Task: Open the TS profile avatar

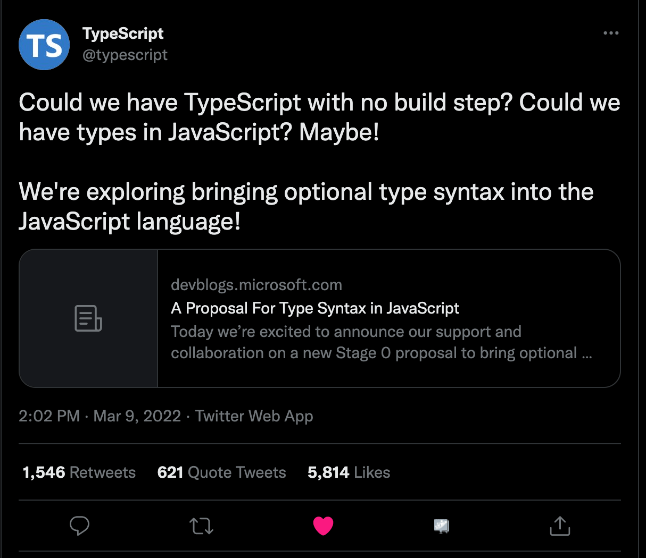Action: coord(44,45)
